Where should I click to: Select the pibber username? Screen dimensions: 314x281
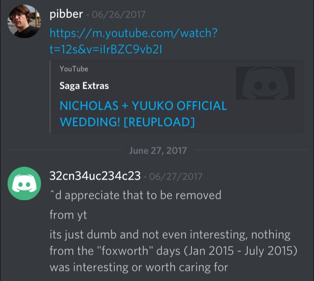[66, 14]
